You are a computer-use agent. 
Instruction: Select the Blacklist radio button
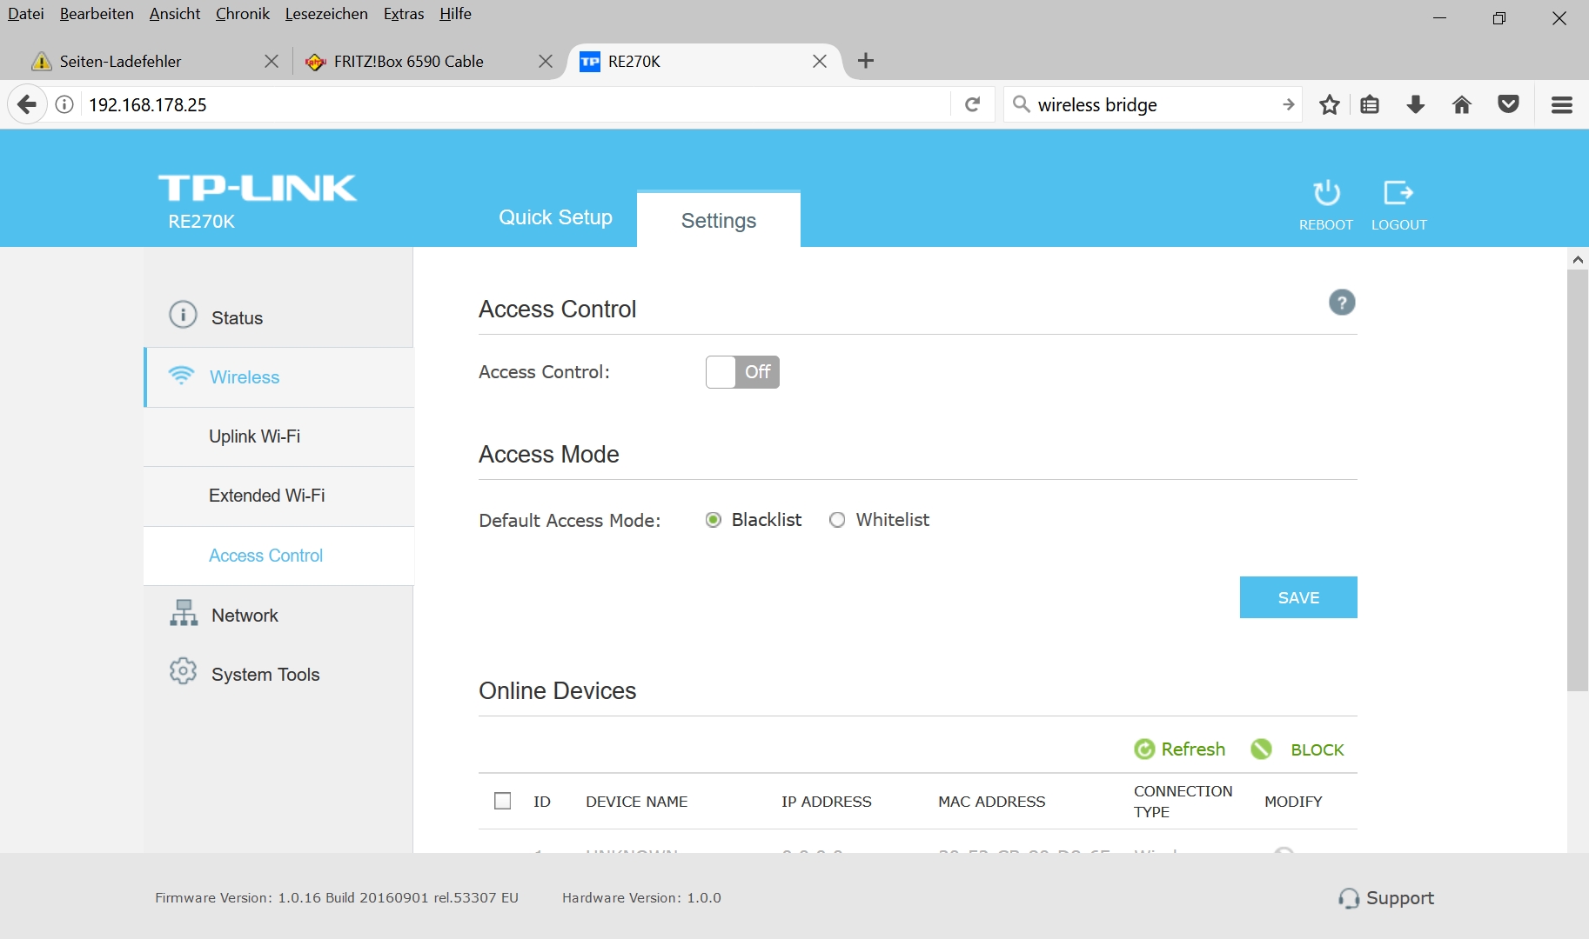[x=714, y=520]
